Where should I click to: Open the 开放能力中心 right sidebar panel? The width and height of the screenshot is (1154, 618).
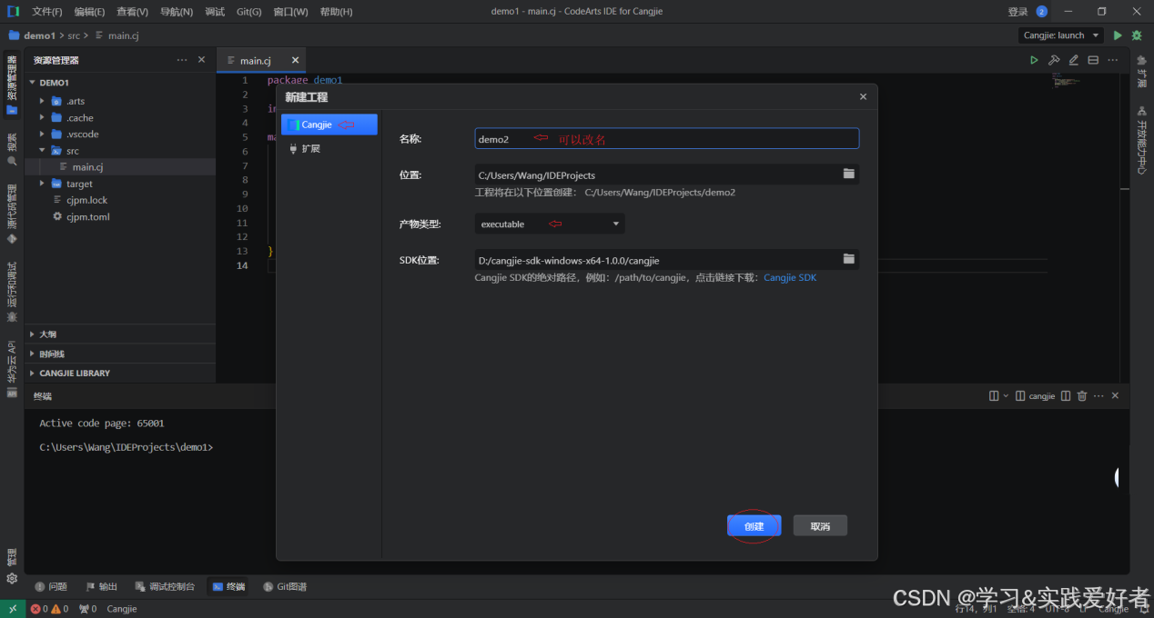(1141, 139)
